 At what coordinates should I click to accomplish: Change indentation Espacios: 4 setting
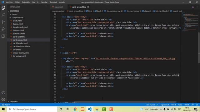pyautogui.click(x=165, y=105)
